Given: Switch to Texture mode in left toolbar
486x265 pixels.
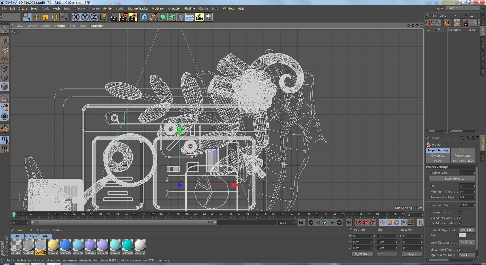Looking at the screenshot, I should tap(5, 50).
